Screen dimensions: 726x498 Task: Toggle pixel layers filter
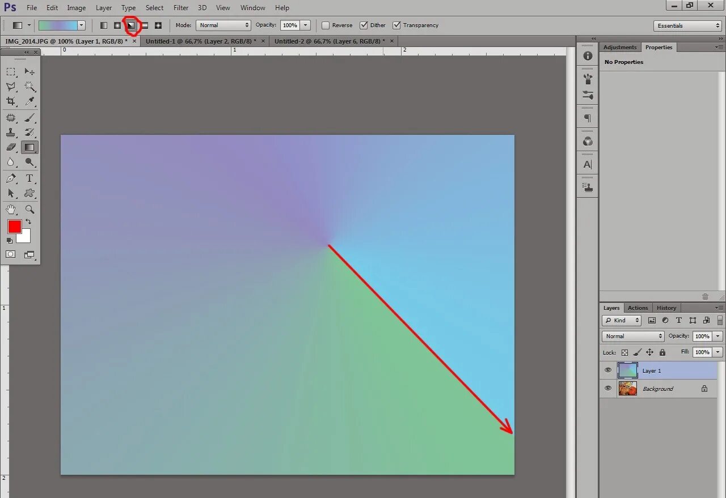(x=652, y=321)
